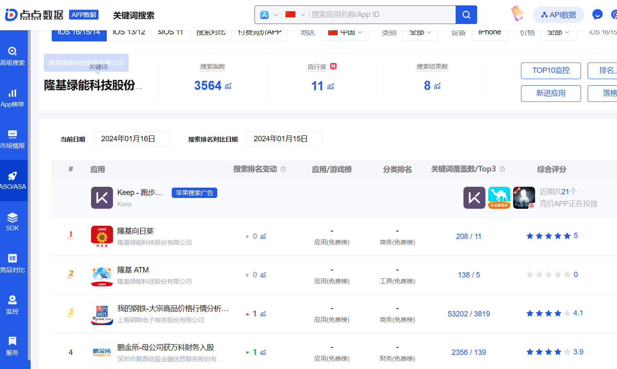617x369 pixels.
Task: Click the 隆基向日葵 app icon
Action: point(102,236)
